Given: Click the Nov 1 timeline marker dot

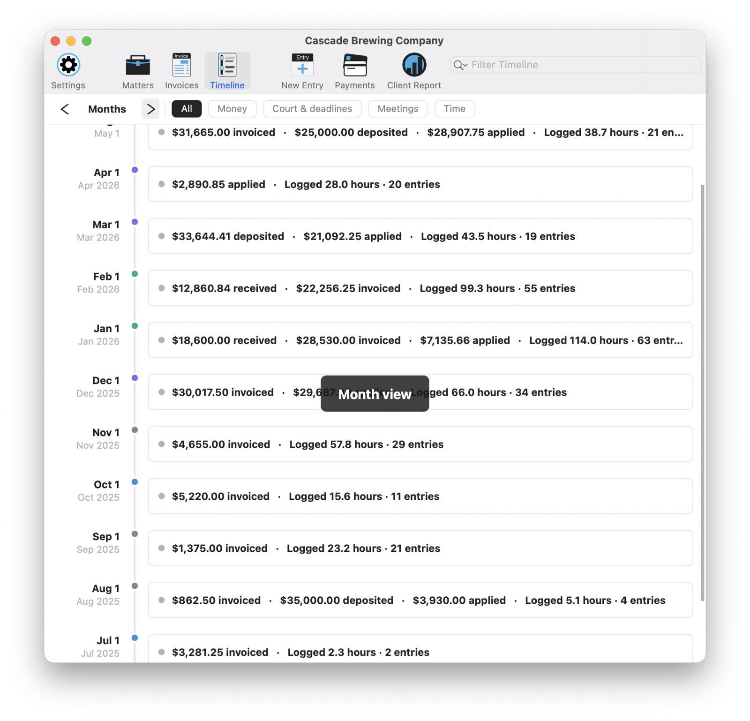Looking at the screenshot, I should coord(135,430).
